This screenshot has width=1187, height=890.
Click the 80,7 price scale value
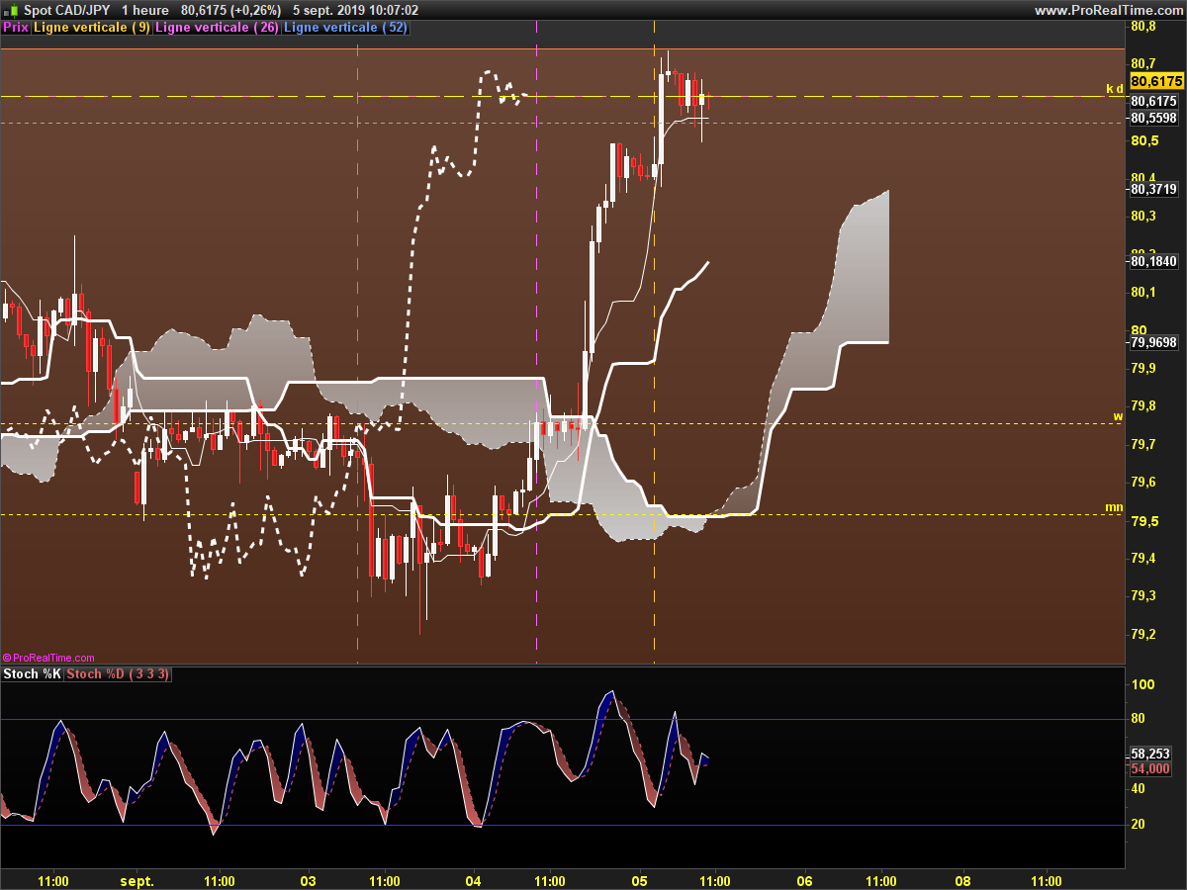[1144, 63]
